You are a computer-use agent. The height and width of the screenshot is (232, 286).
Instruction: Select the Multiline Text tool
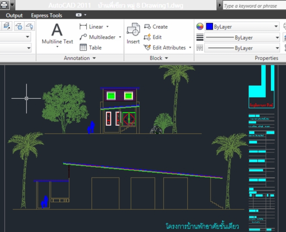pos(57,34)
